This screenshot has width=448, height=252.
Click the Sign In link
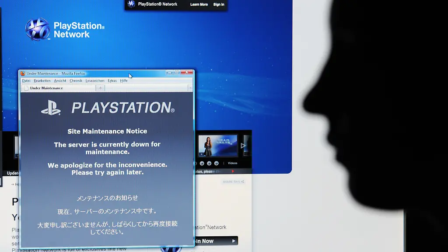[219, 4]
